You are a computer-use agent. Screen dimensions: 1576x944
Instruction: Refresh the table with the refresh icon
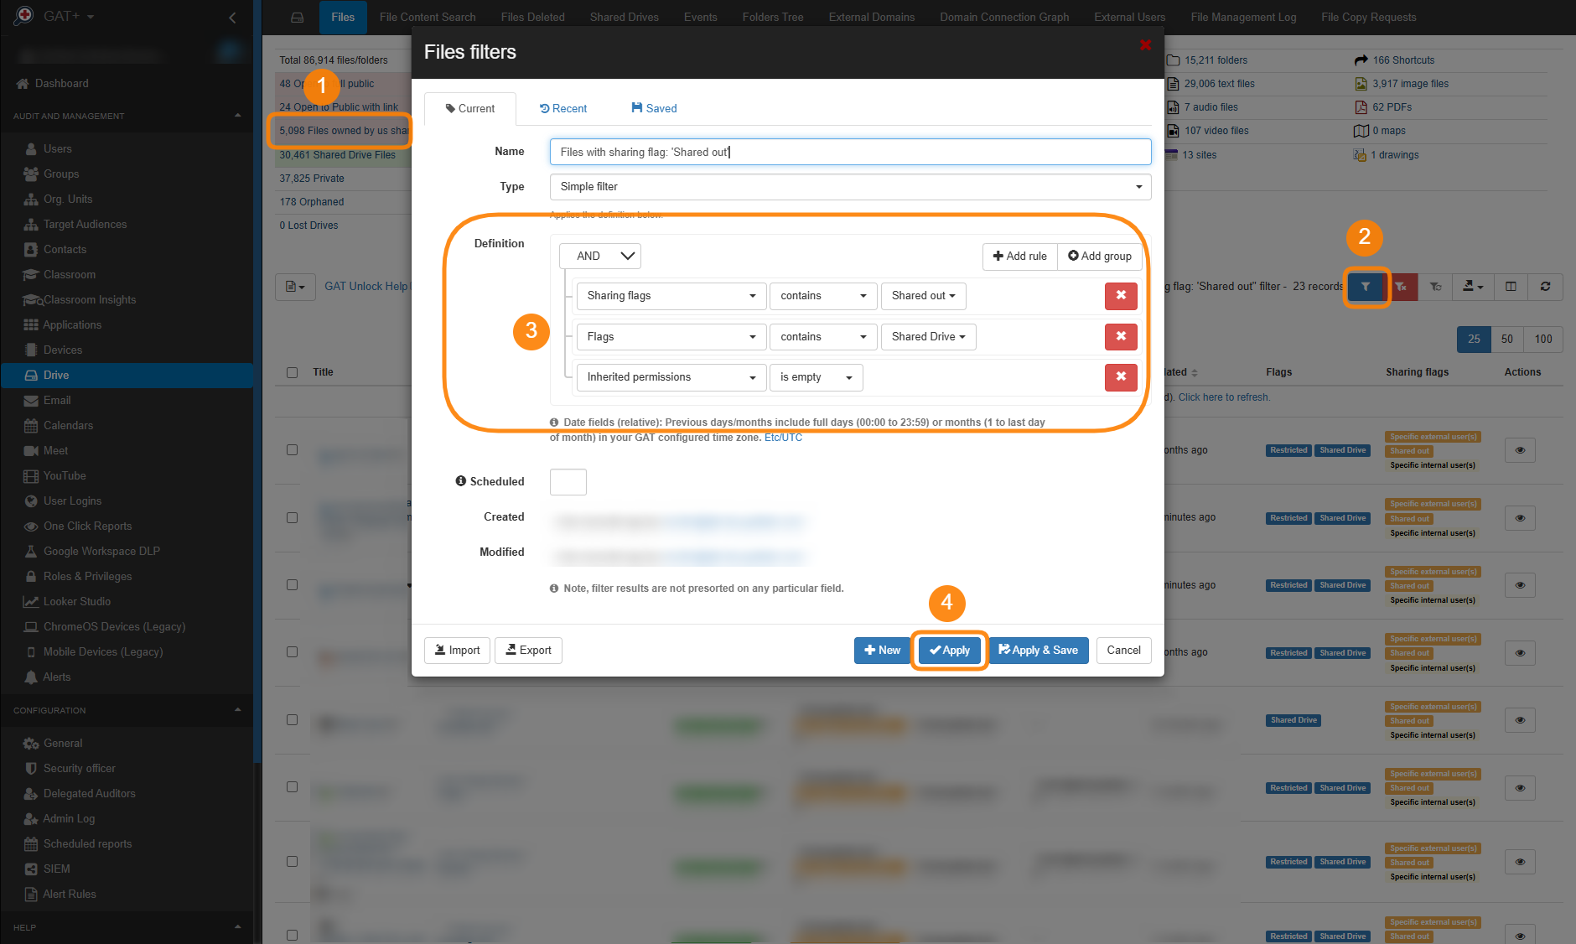tap(1545, 287)
